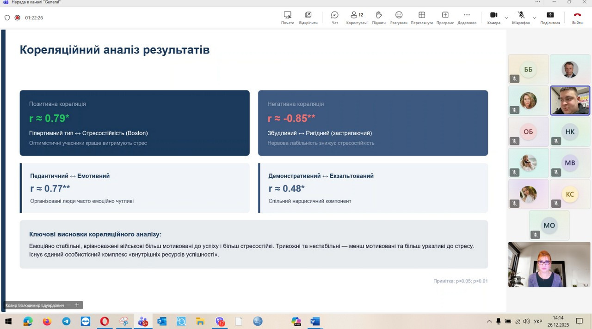Screen dimensions: 592x329
Task: Select the MB participant tile
Action: point(570,163)
